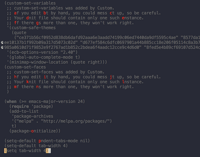Select the red "a" jump hint
This screenshot has height=157, width=200.
click(15, 13)
